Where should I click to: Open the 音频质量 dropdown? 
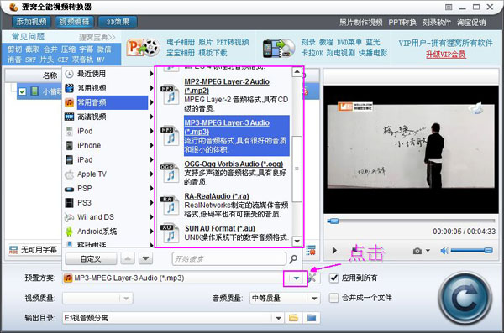pyautogui.click(x=314, y=299)
